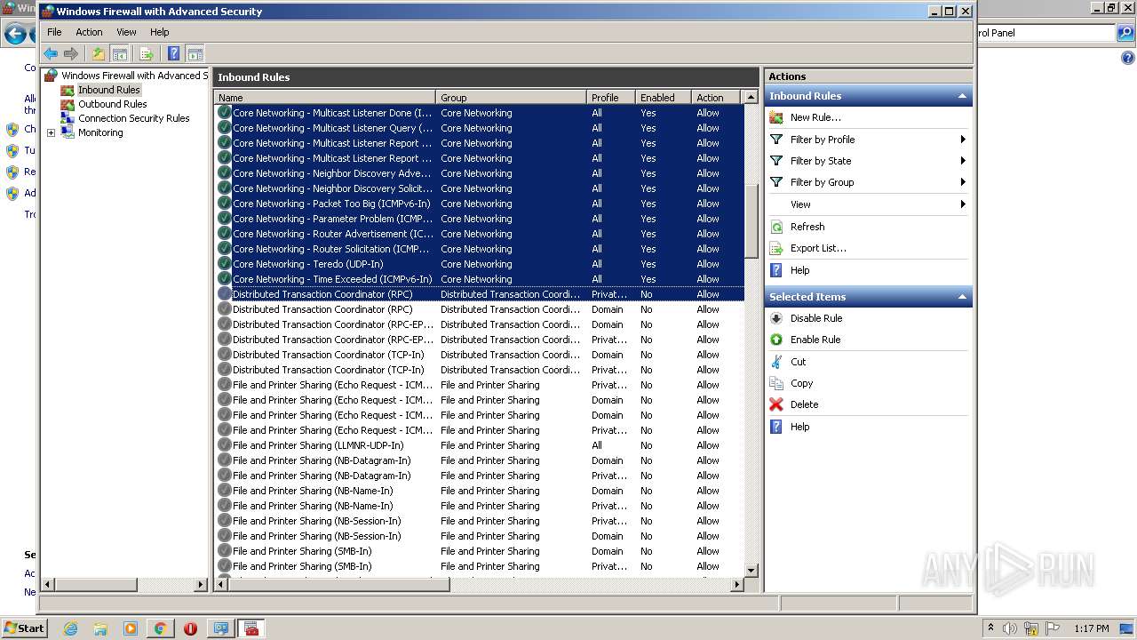Click the Filter by State action link

(821, 161)
